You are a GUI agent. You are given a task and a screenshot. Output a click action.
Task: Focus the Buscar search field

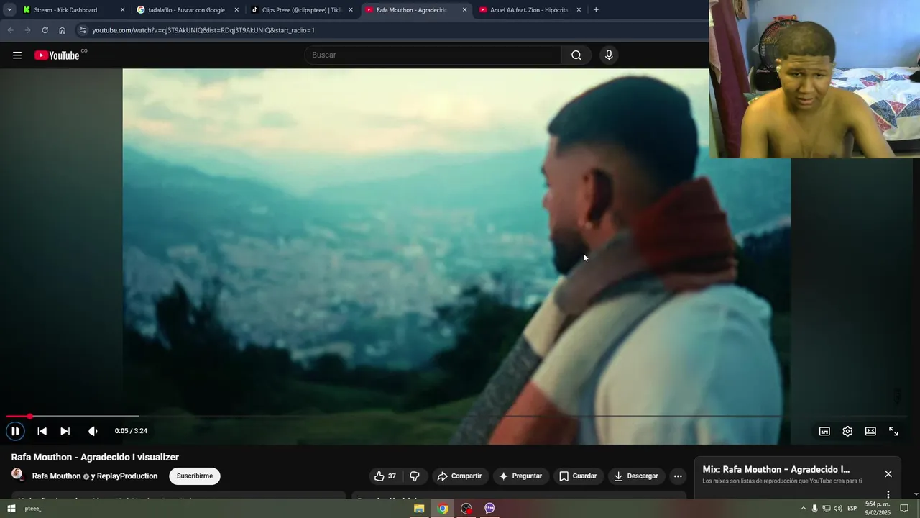[x=433, y=55]
